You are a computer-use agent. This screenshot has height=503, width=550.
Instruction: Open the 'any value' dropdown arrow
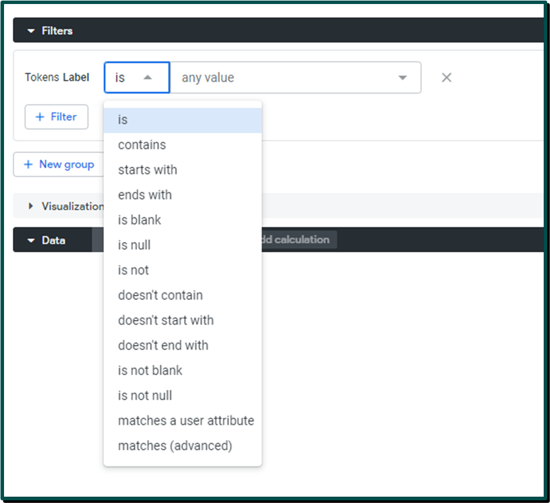point(402,78)
